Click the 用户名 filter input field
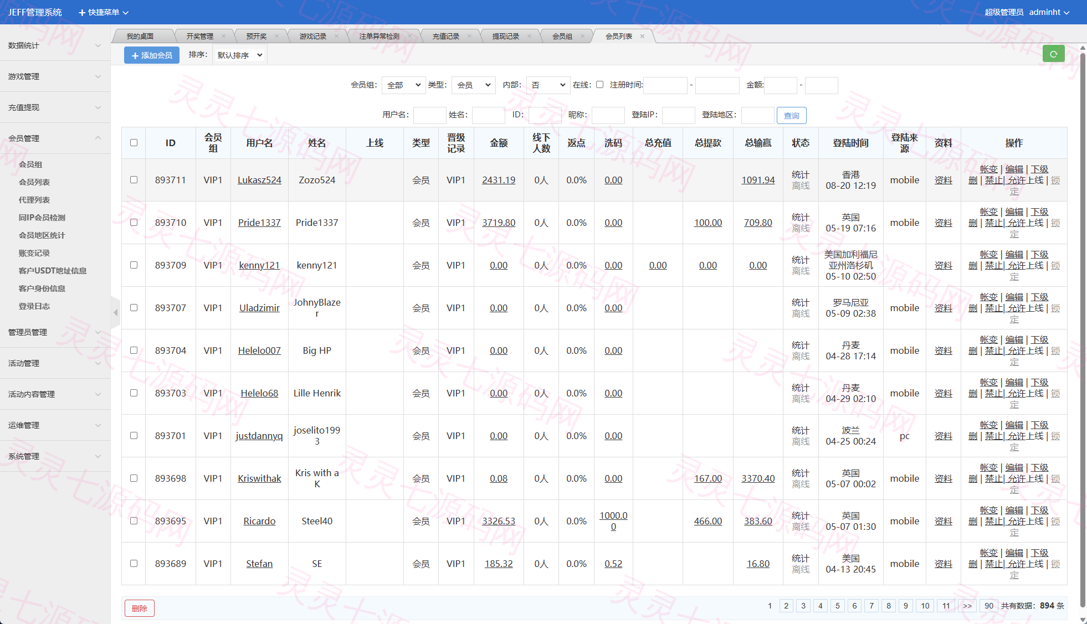1087x624 pixels. [x=429, y=115]
